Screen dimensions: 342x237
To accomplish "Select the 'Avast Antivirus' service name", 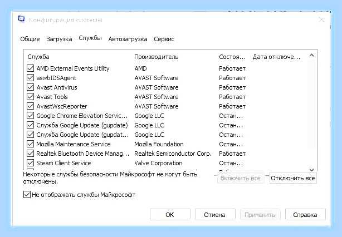I will point(57,87).
